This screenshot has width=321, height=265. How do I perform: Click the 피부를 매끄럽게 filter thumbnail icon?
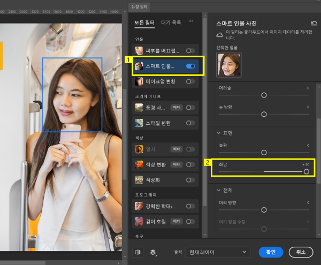coord(139,50)
